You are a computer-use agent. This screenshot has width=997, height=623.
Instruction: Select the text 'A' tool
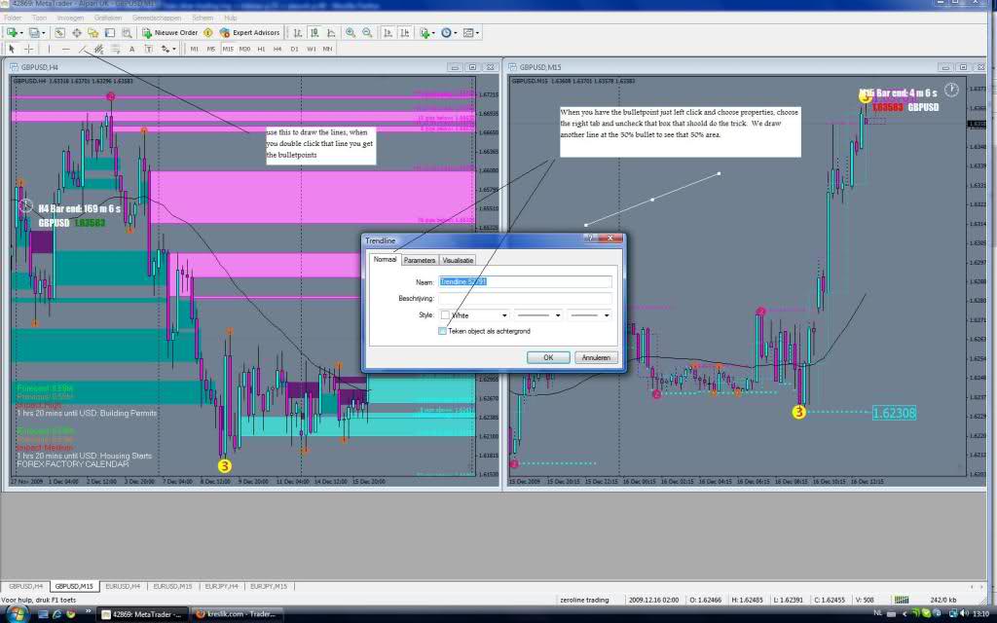(x=131, y=49)
